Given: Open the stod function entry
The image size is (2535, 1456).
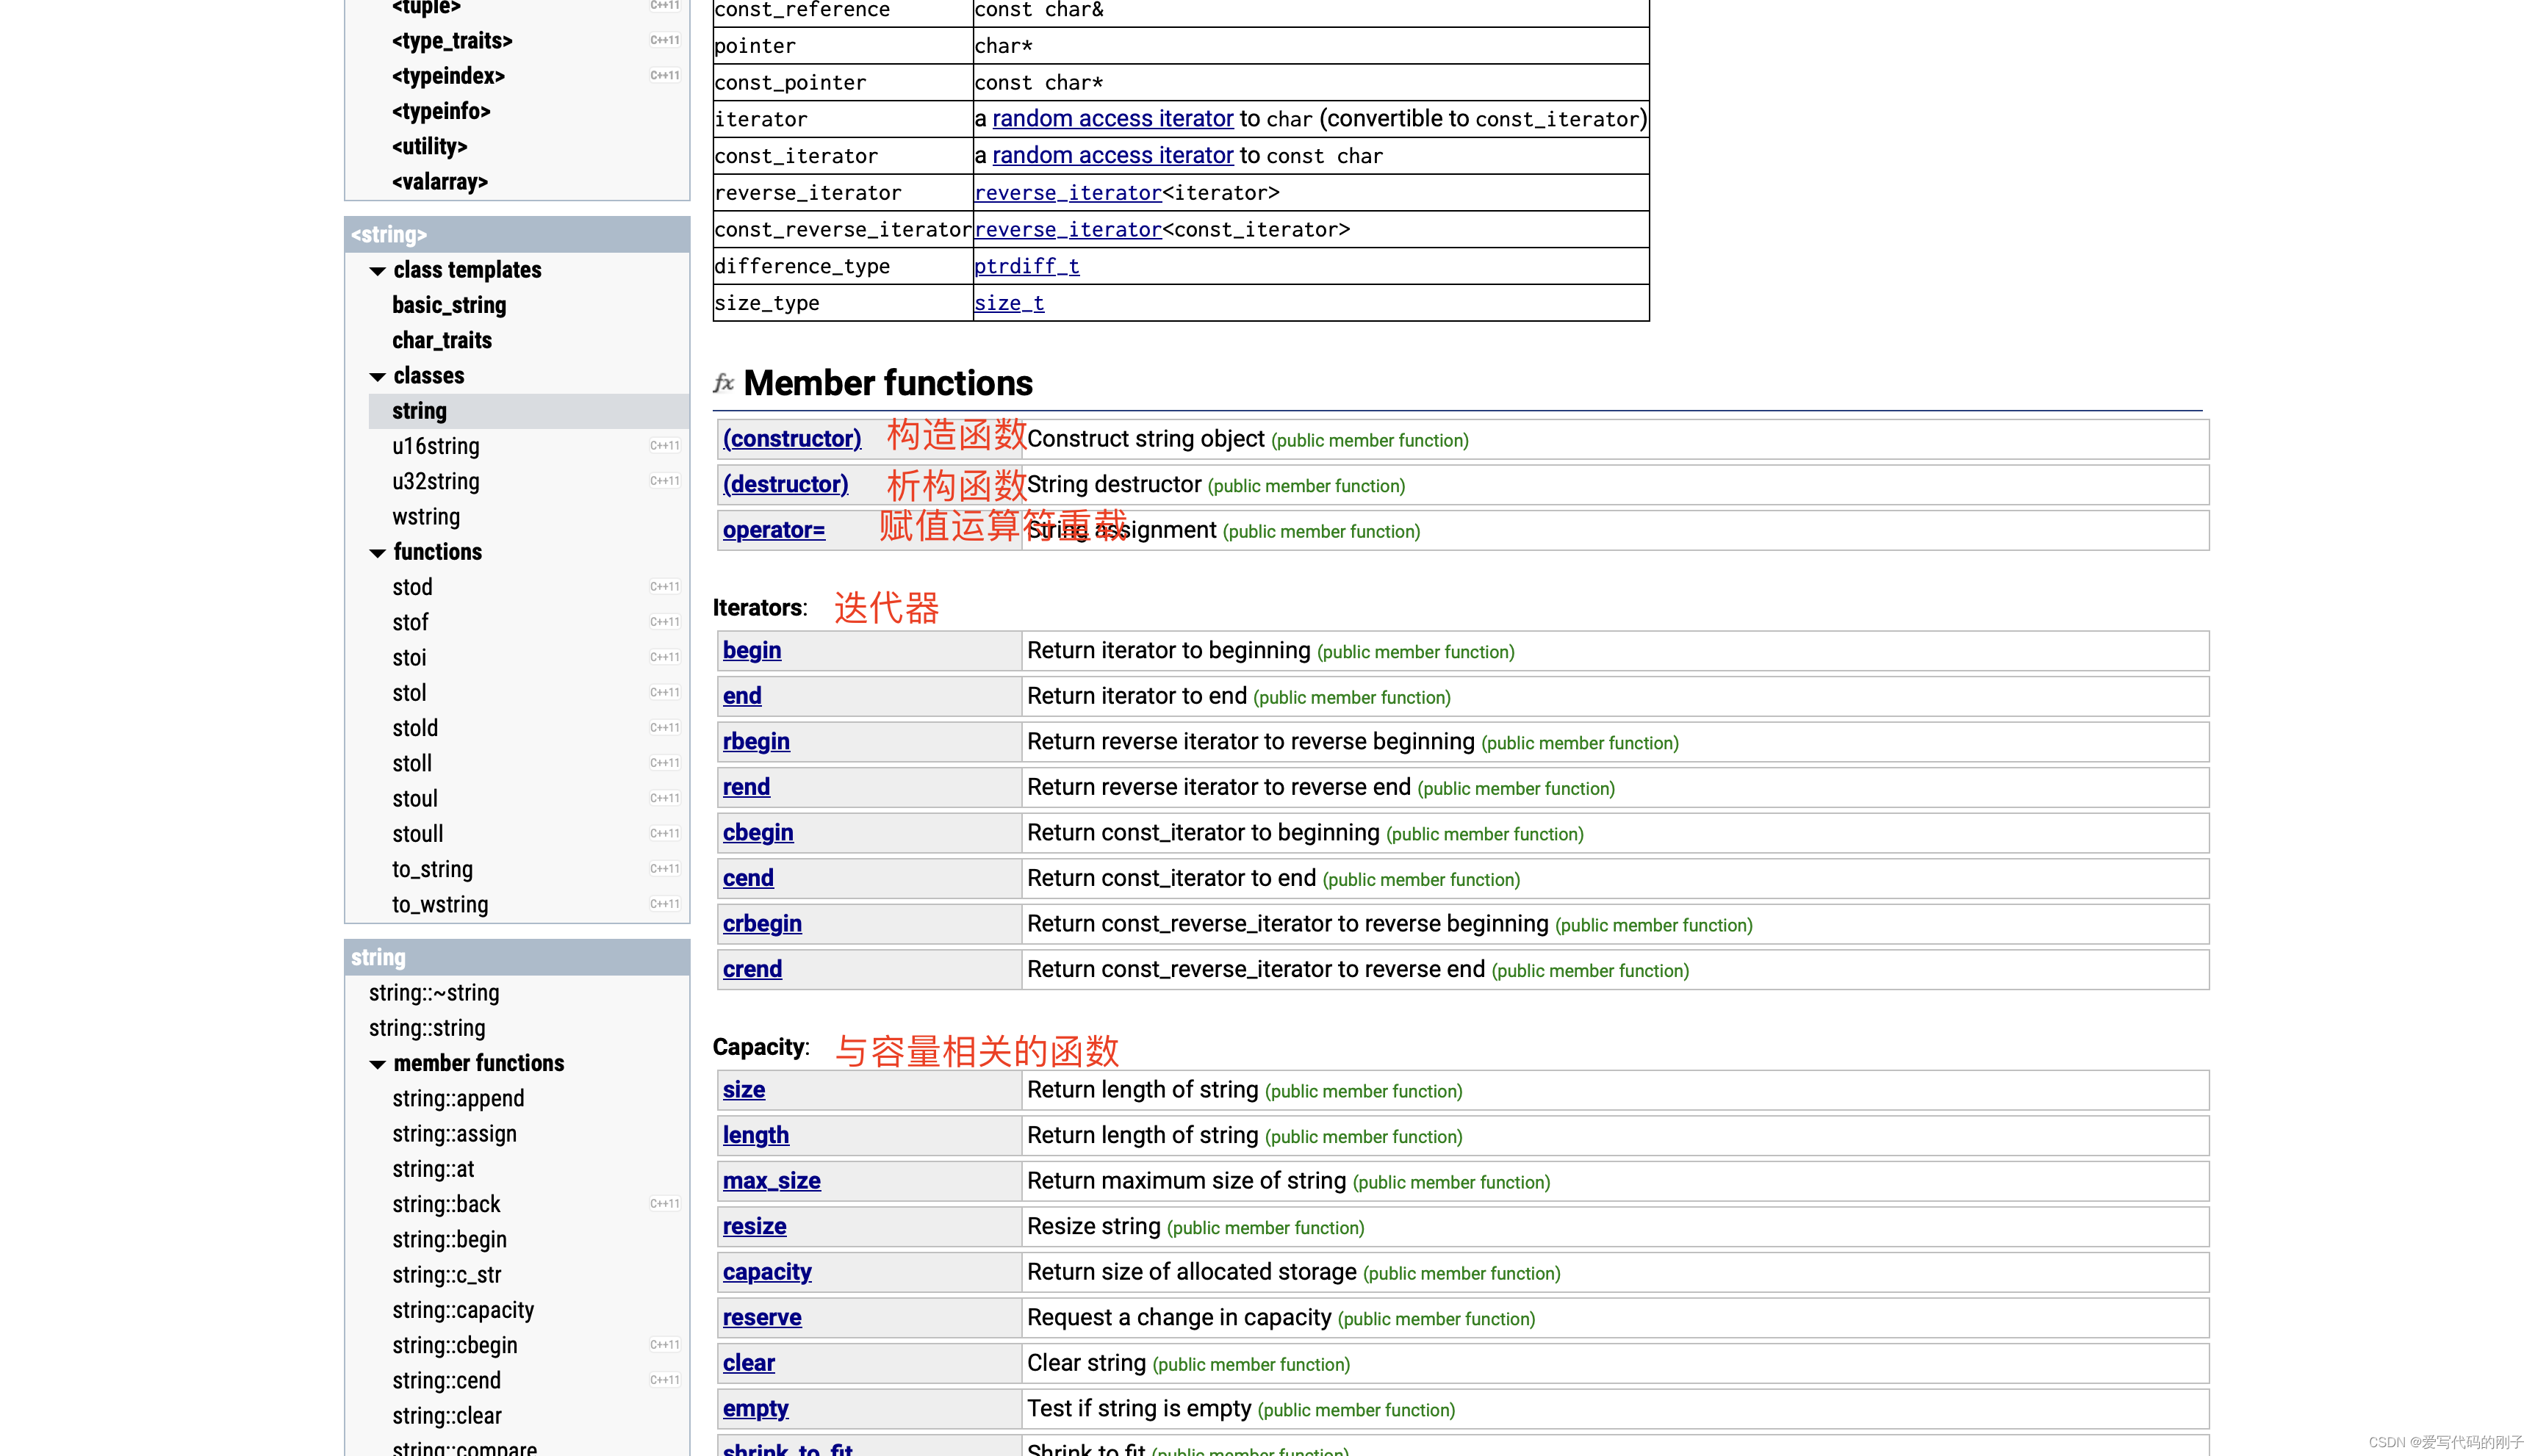Looking at the screenshot, I should point(412,588).
